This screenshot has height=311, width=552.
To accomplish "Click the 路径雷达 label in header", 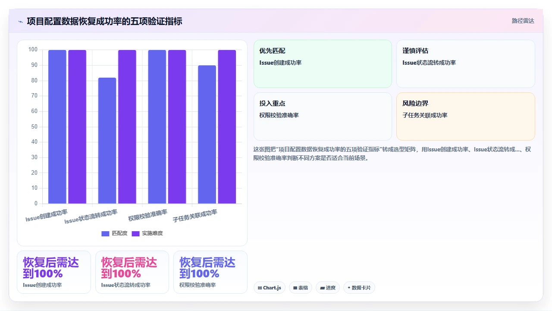I will coord(523,21).
